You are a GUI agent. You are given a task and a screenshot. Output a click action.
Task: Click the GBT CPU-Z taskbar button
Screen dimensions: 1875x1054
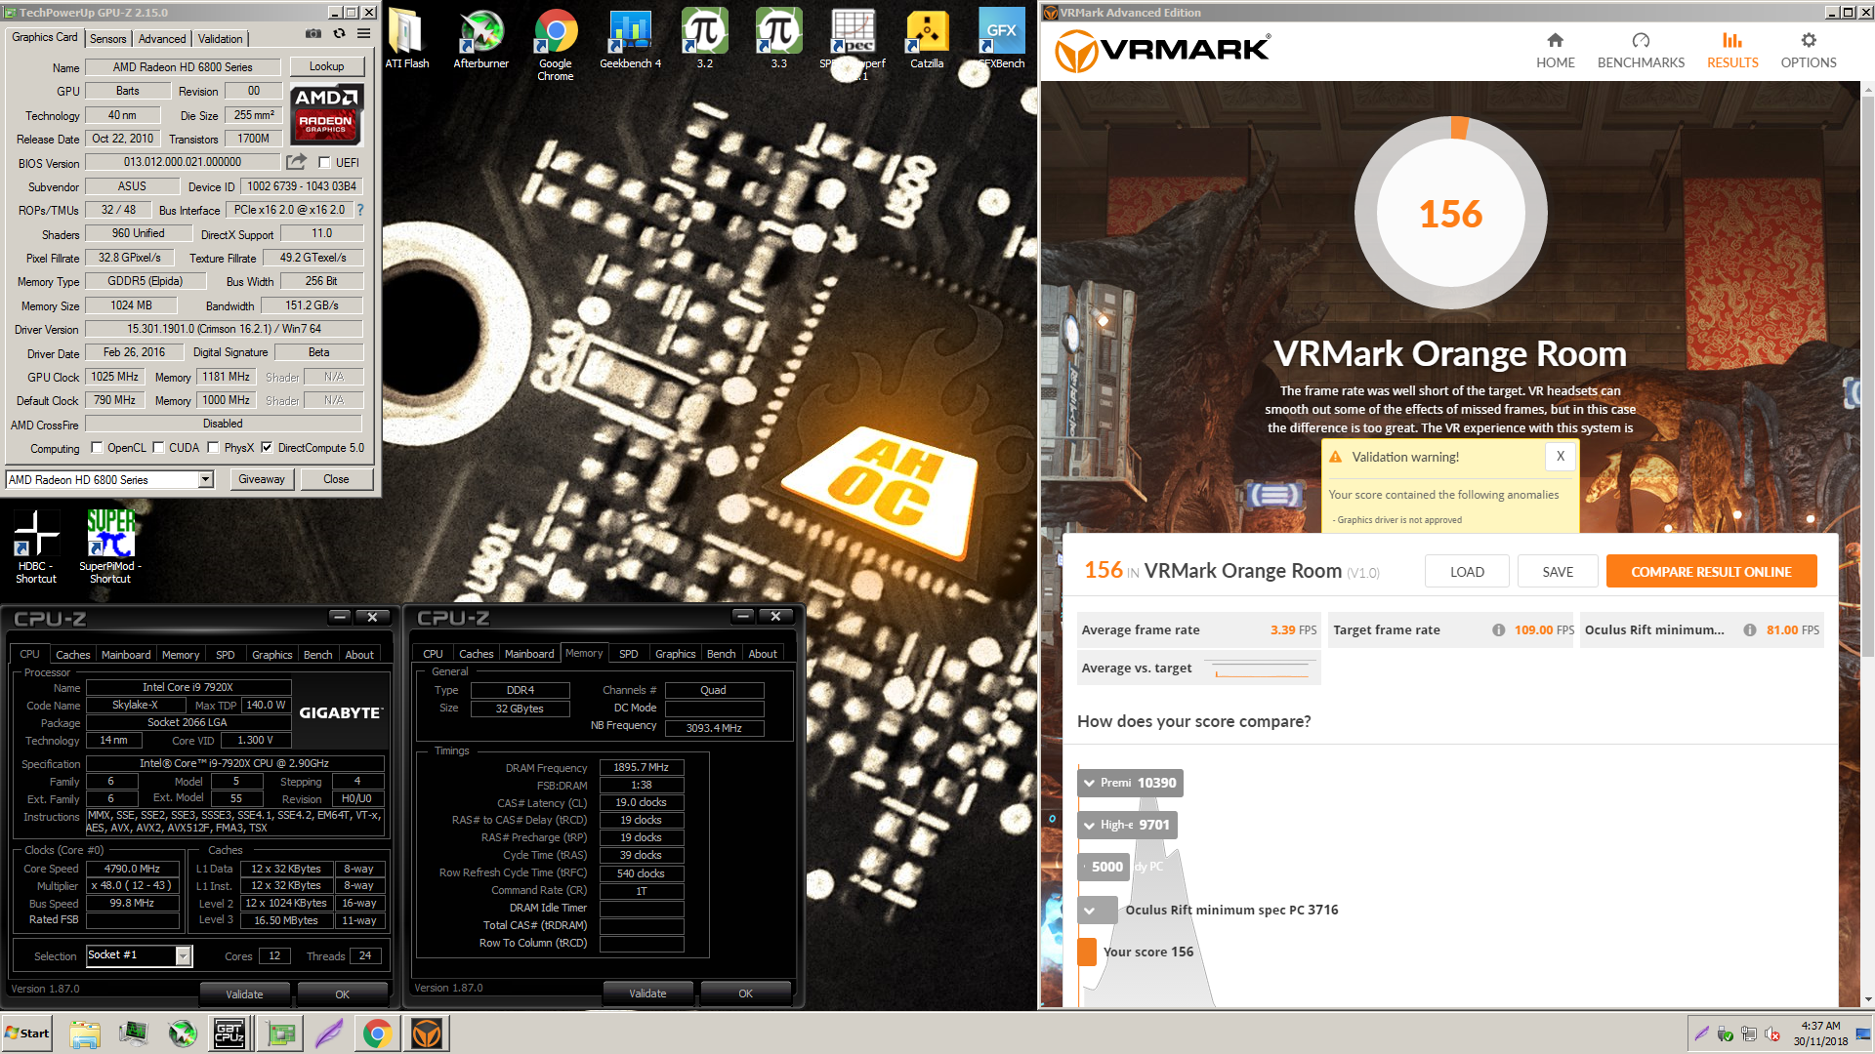(x=229, y=1034)
